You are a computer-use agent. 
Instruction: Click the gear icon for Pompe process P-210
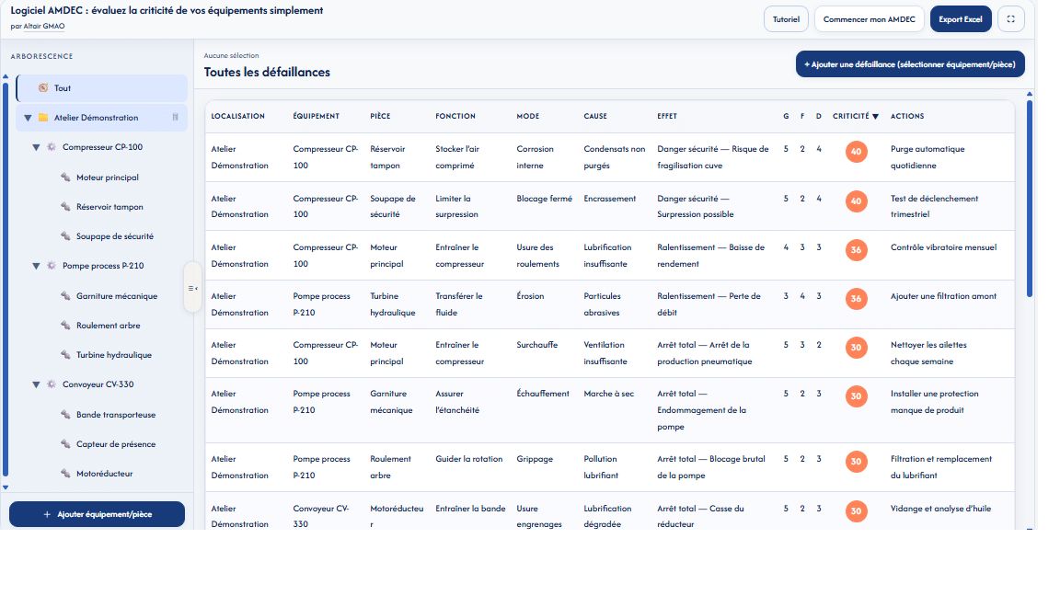click(52, 266)
